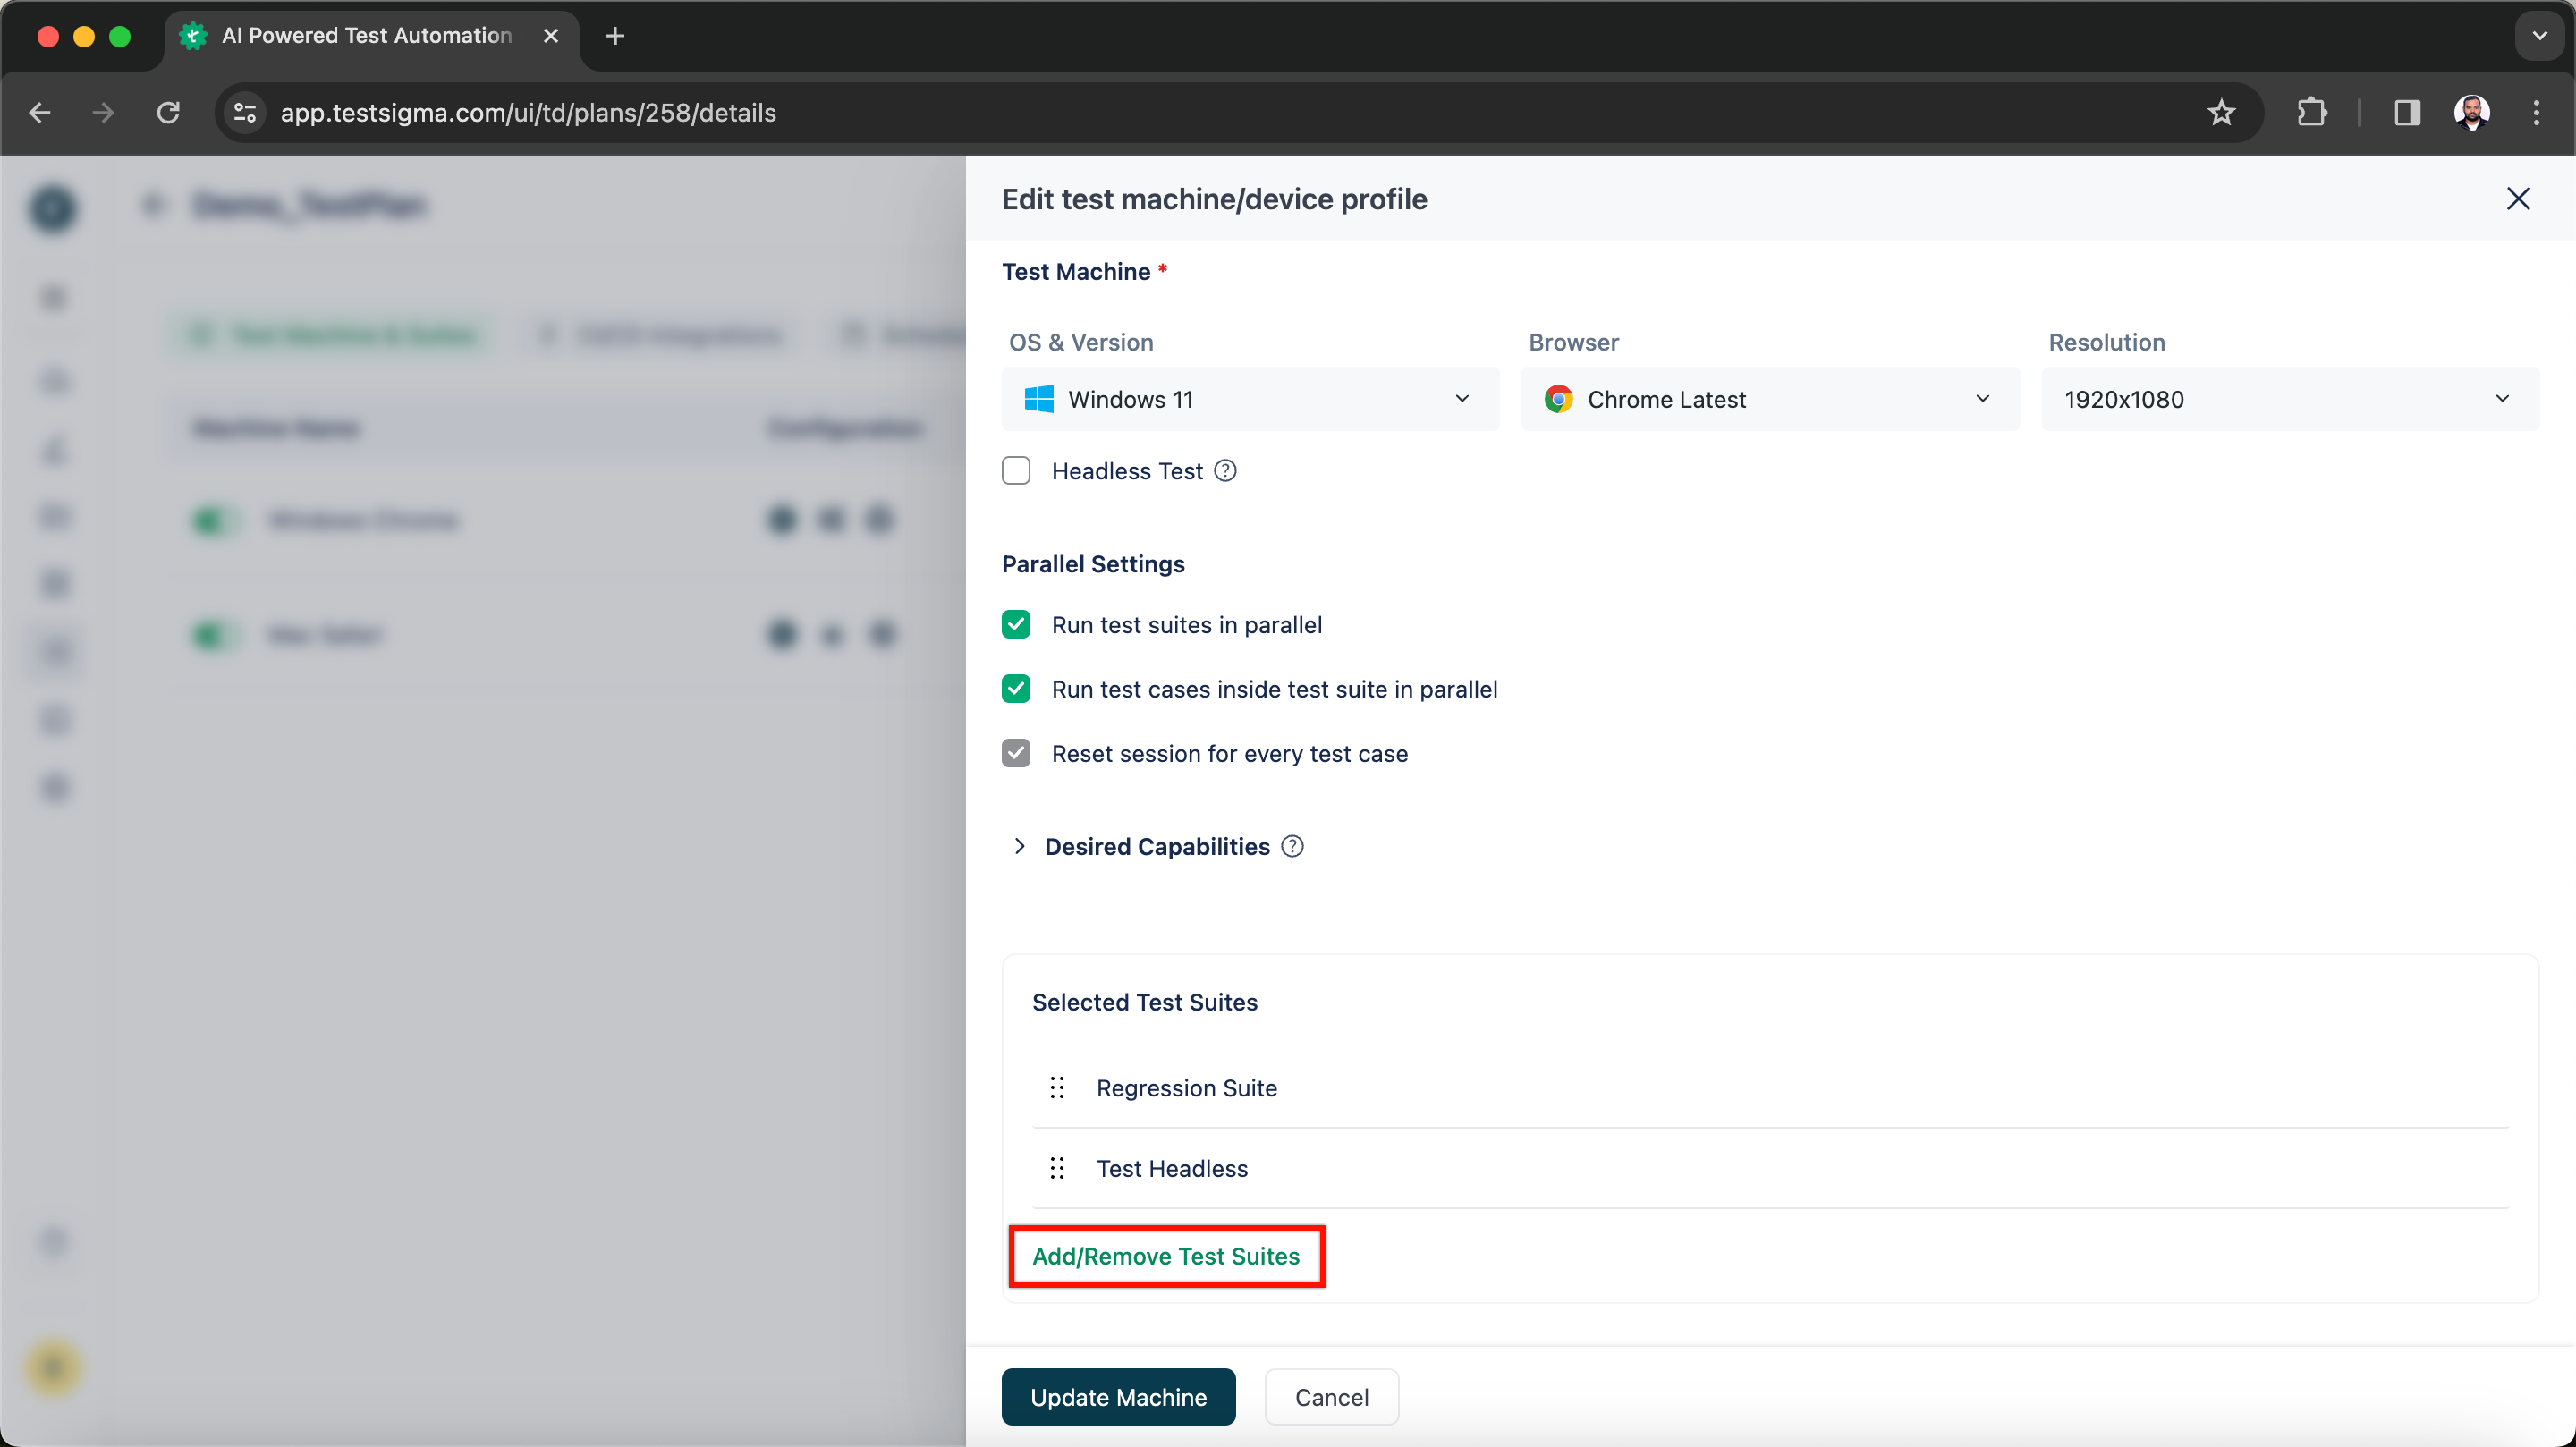This screenshot has height=1447, width=2576.
Task: Reload the page
Action: coord(168,113)
